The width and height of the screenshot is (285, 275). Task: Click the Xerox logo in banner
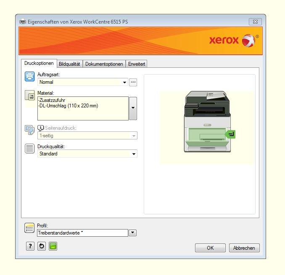pyautogui.click(x=234, y=40)
